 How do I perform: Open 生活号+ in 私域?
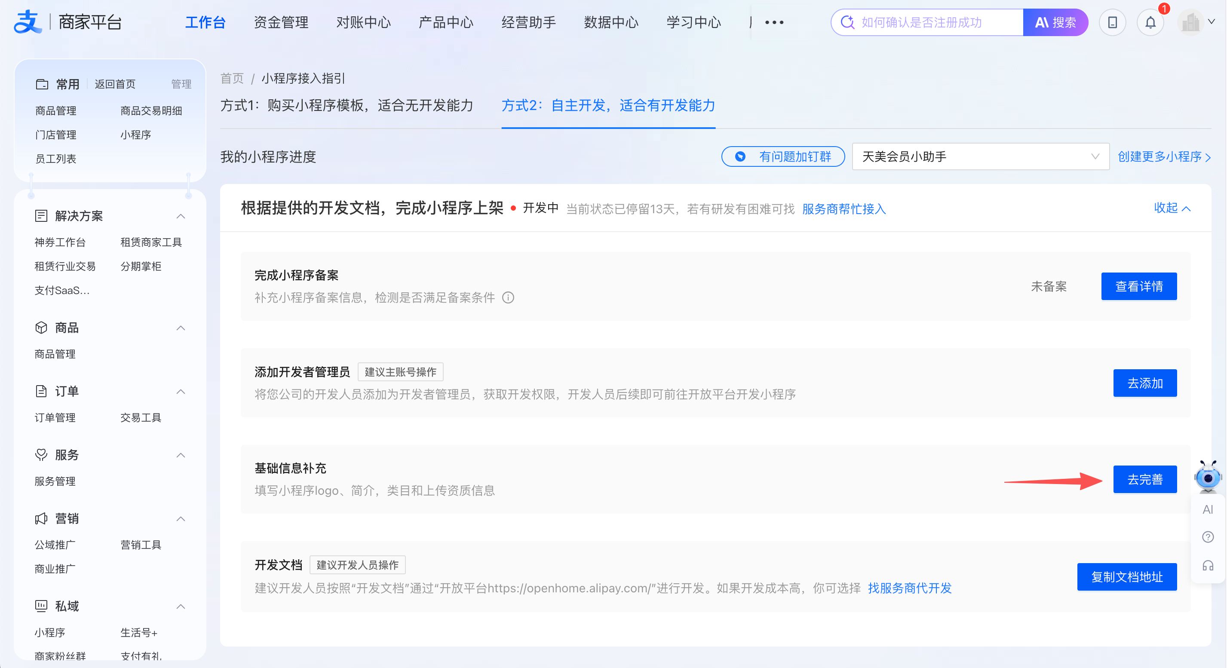click(x=138, y=633)
